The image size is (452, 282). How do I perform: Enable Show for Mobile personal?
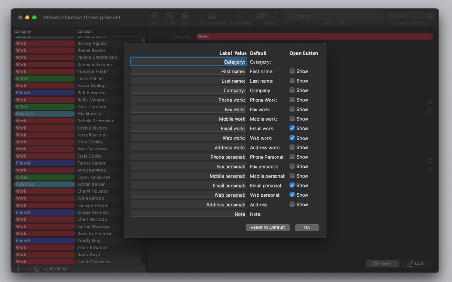point(292,176)
